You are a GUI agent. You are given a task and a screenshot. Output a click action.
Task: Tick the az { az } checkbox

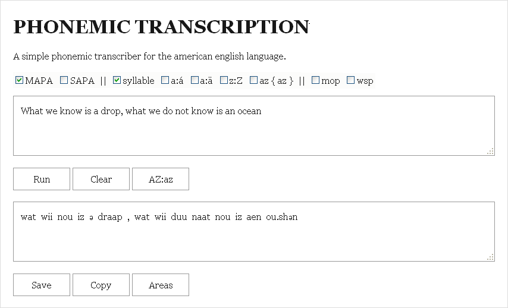tap(254, 80)
